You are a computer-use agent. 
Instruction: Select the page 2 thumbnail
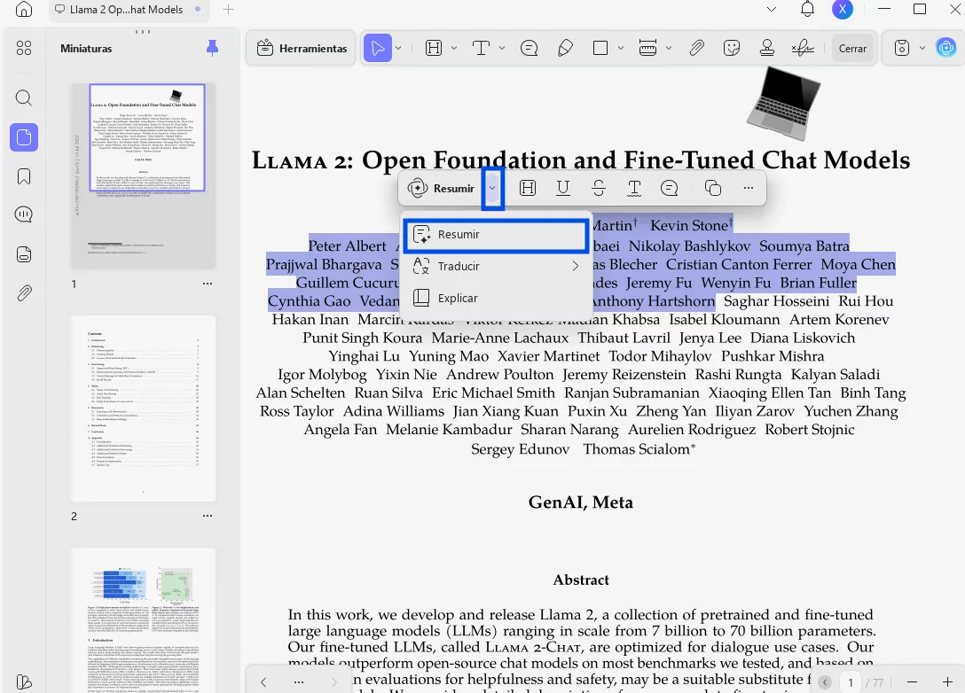(x=144, y=409)
